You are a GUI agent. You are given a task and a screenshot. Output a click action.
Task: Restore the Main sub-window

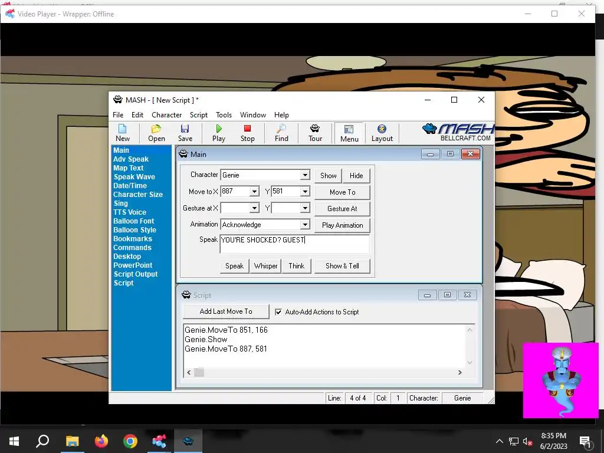[450, 154]
